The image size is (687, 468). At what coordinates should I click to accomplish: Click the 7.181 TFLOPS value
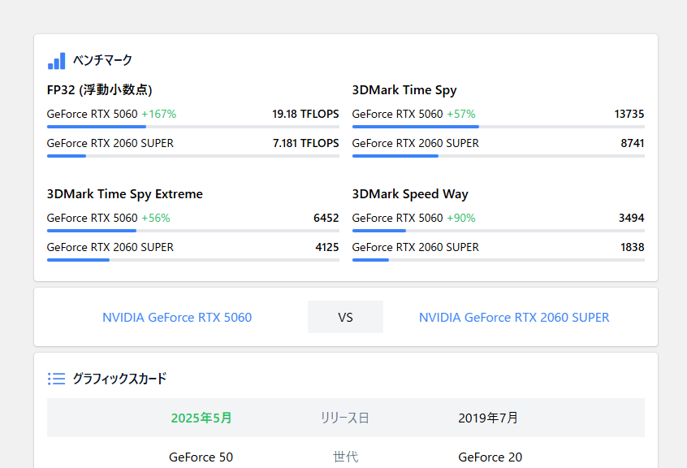click(306, 143)
